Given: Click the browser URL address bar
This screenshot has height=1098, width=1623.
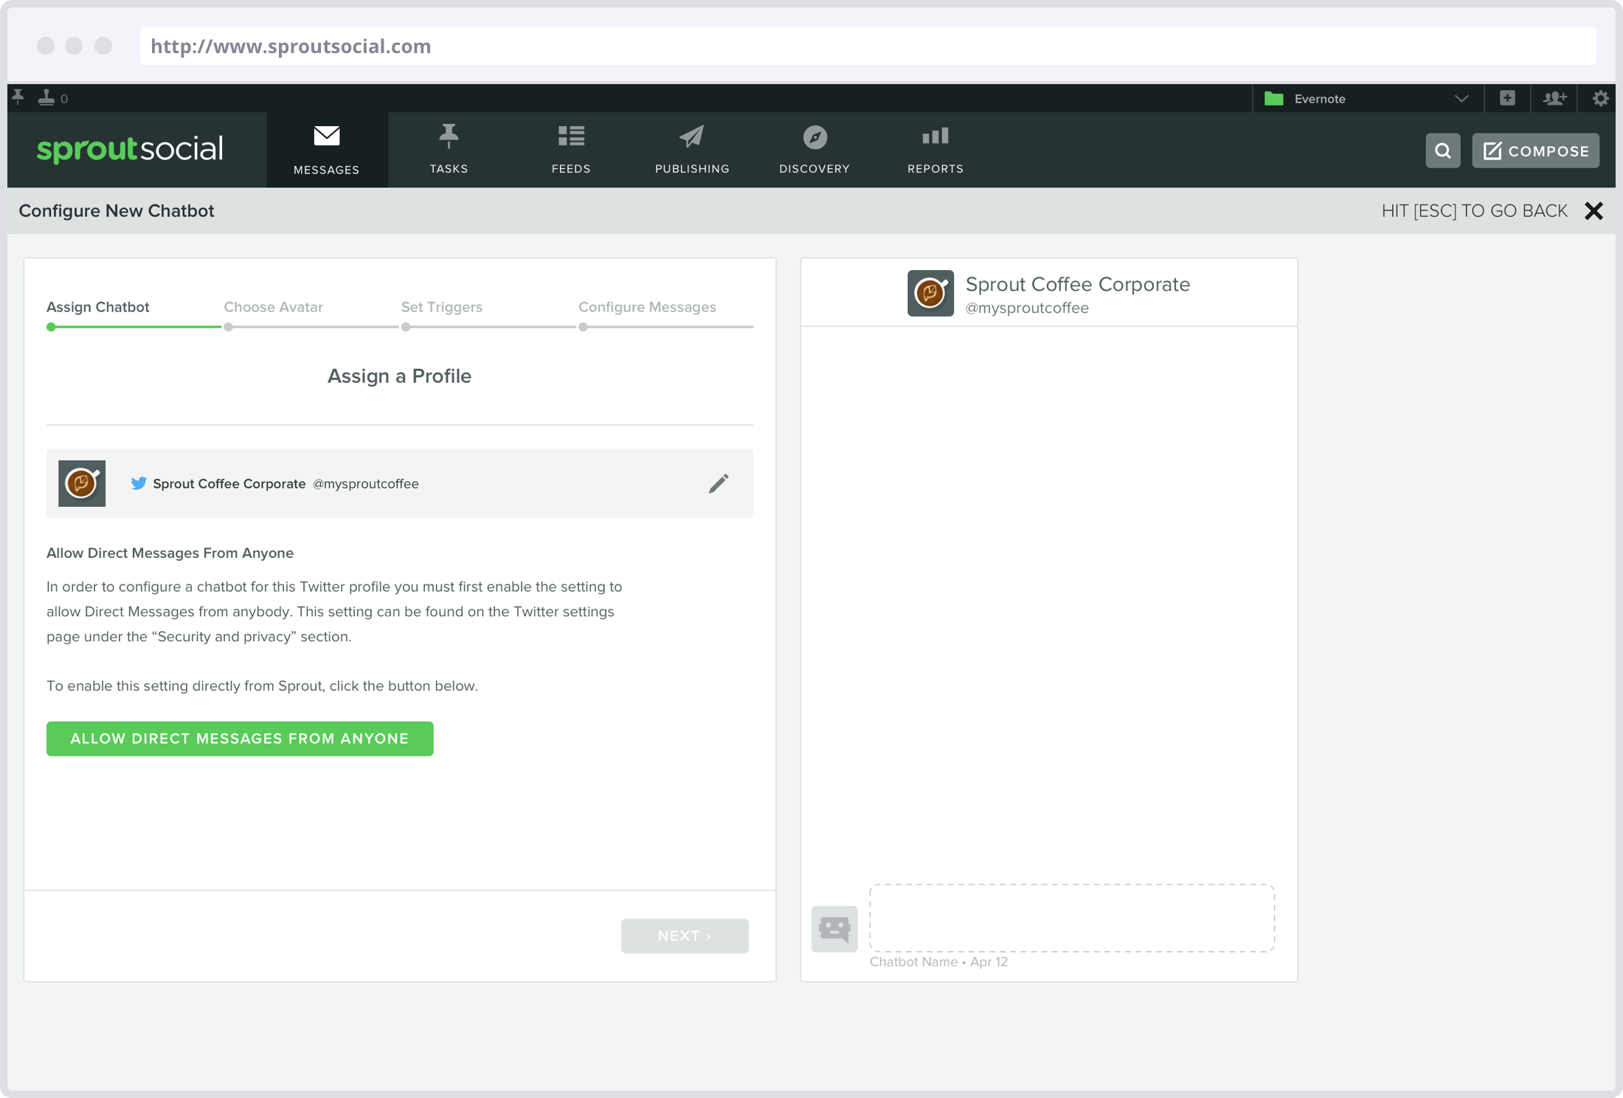Looking at the screenshot, I should point(868,46).
